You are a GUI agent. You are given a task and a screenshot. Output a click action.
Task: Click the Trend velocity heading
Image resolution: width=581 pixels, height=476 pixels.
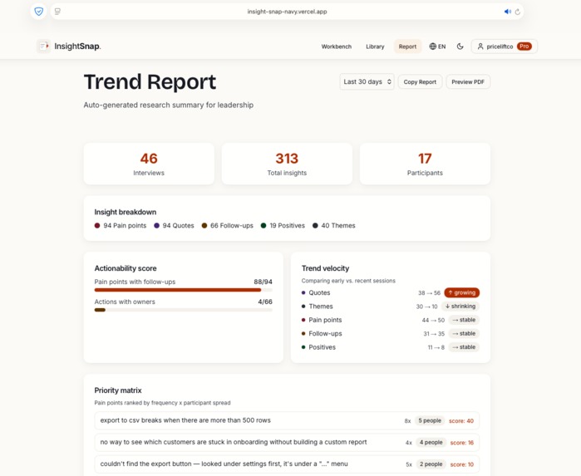pyautogui.click(x=325, y=268)
